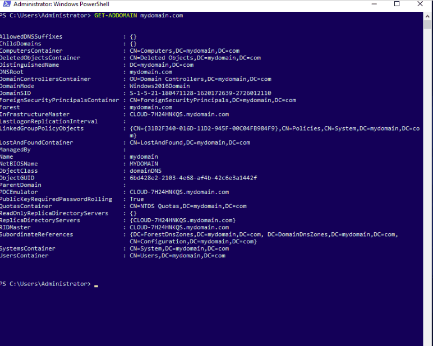This screenshot has width=433, height=346.
Task: Click the bottom prompt 'PS C:\Users\Administrator>'
Action: click(45, 284)
